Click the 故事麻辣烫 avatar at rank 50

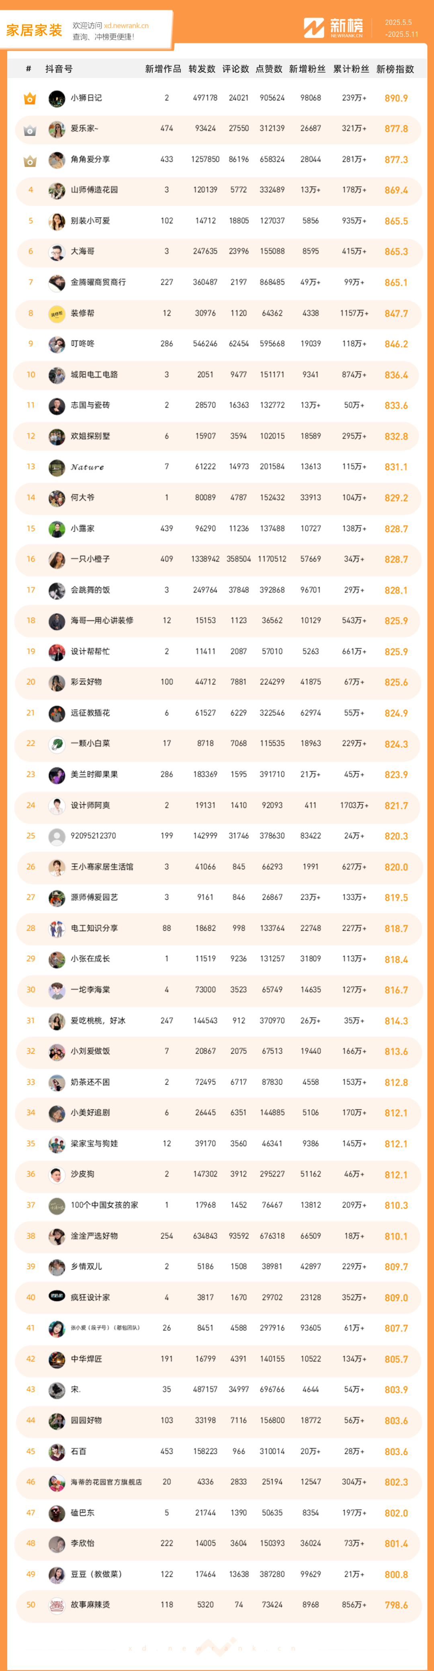click(57, 1604)
